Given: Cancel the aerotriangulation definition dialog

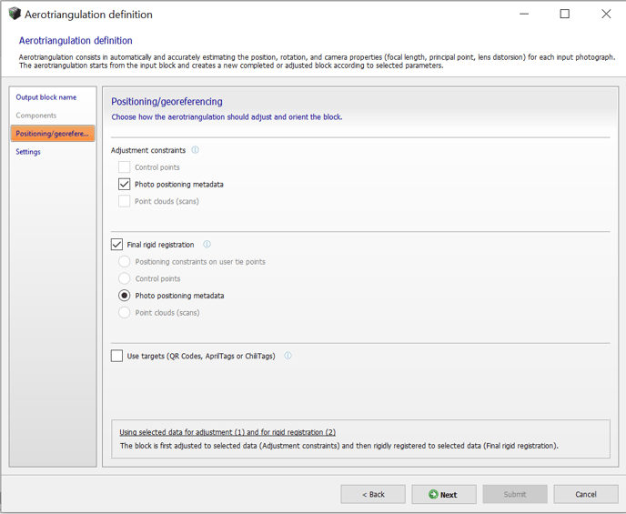Looking at the screenshot, I should point(586,494).
